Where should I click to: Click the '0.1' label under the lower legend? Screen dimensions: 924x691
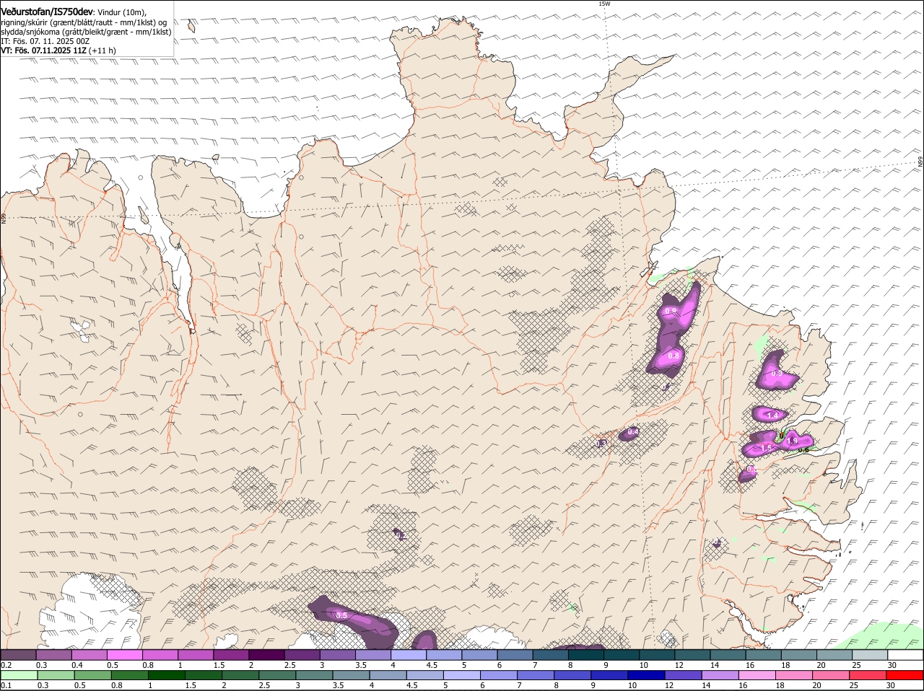[6, 686]
